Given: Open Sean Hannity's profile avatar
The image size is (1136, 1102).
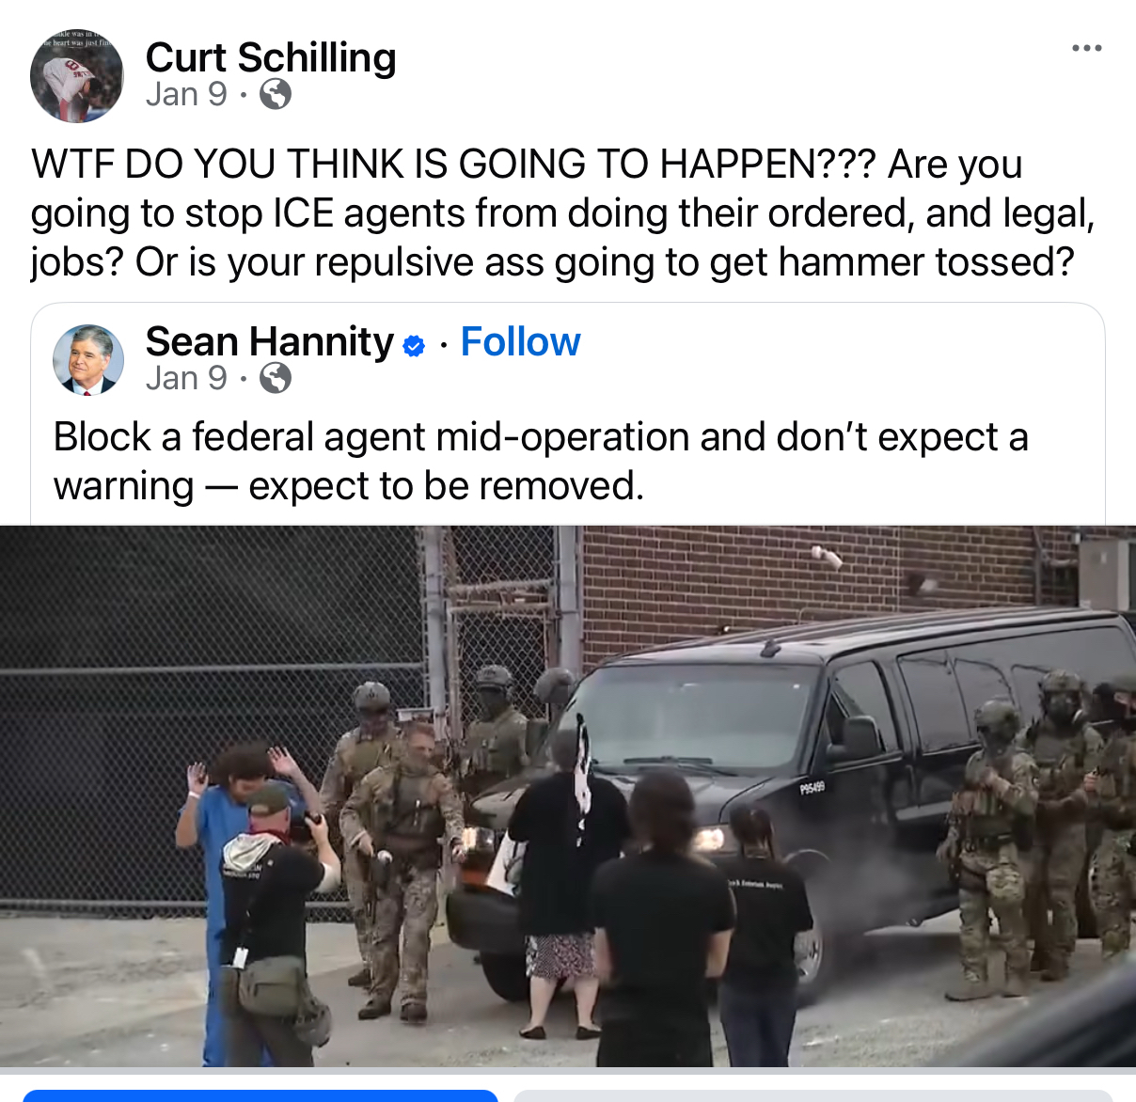Looking at the screenshot, I should (88, 359).
